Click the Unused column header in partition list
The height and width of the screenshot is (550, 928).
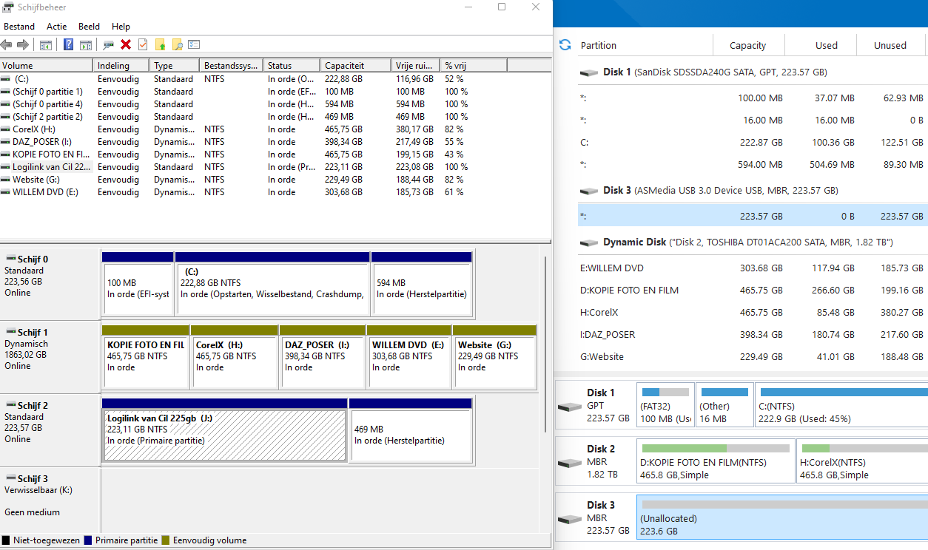point(890,46)
